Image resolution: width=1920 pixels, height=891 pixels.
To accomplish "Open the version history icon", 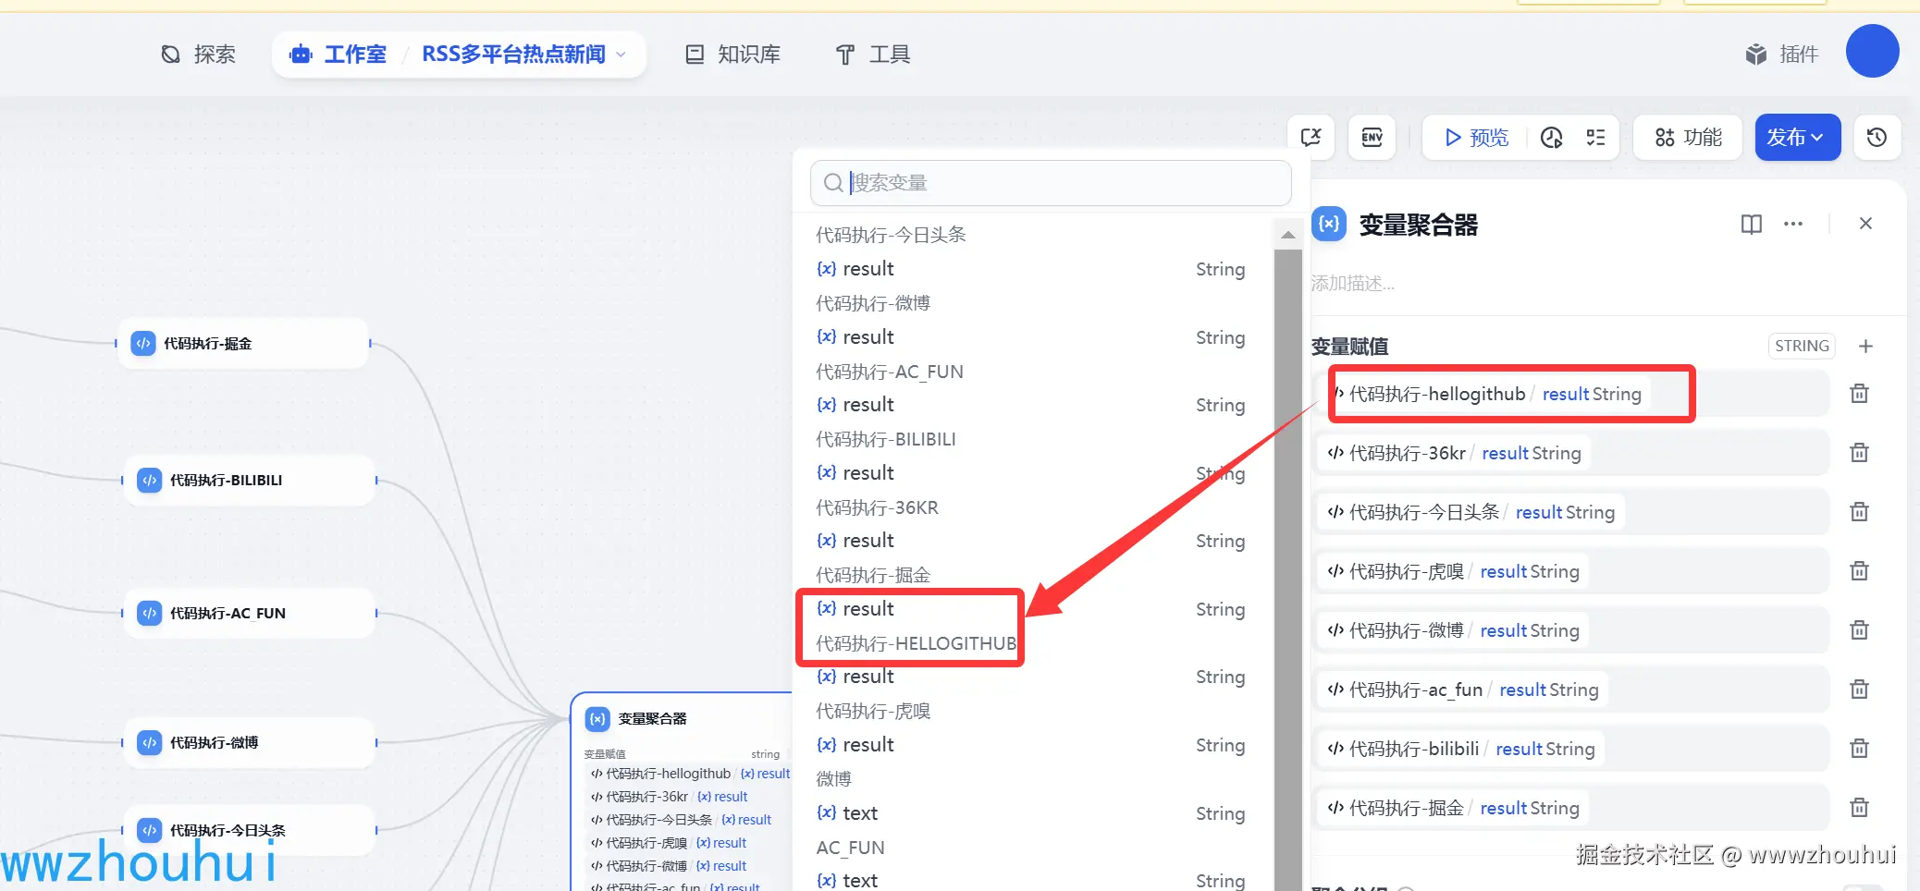I will [x=1877, y=138].
